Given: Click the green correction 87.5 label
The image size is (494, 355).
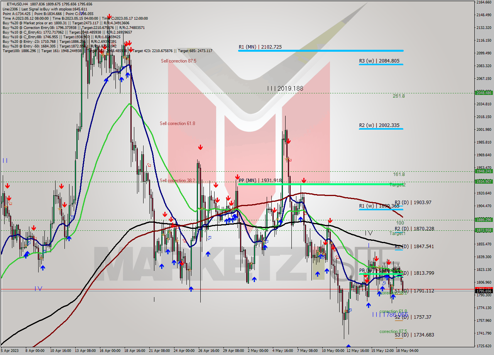Looking at the screenshot, I should [x=393, y=331].
